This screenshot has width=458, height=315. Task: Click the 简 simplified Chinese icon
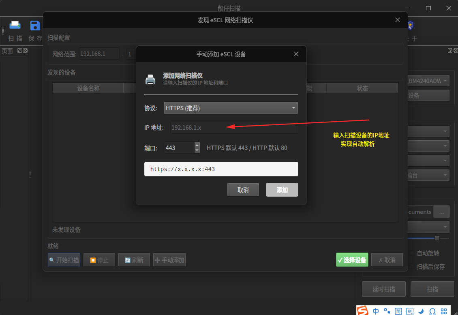[x=398, y=311]
